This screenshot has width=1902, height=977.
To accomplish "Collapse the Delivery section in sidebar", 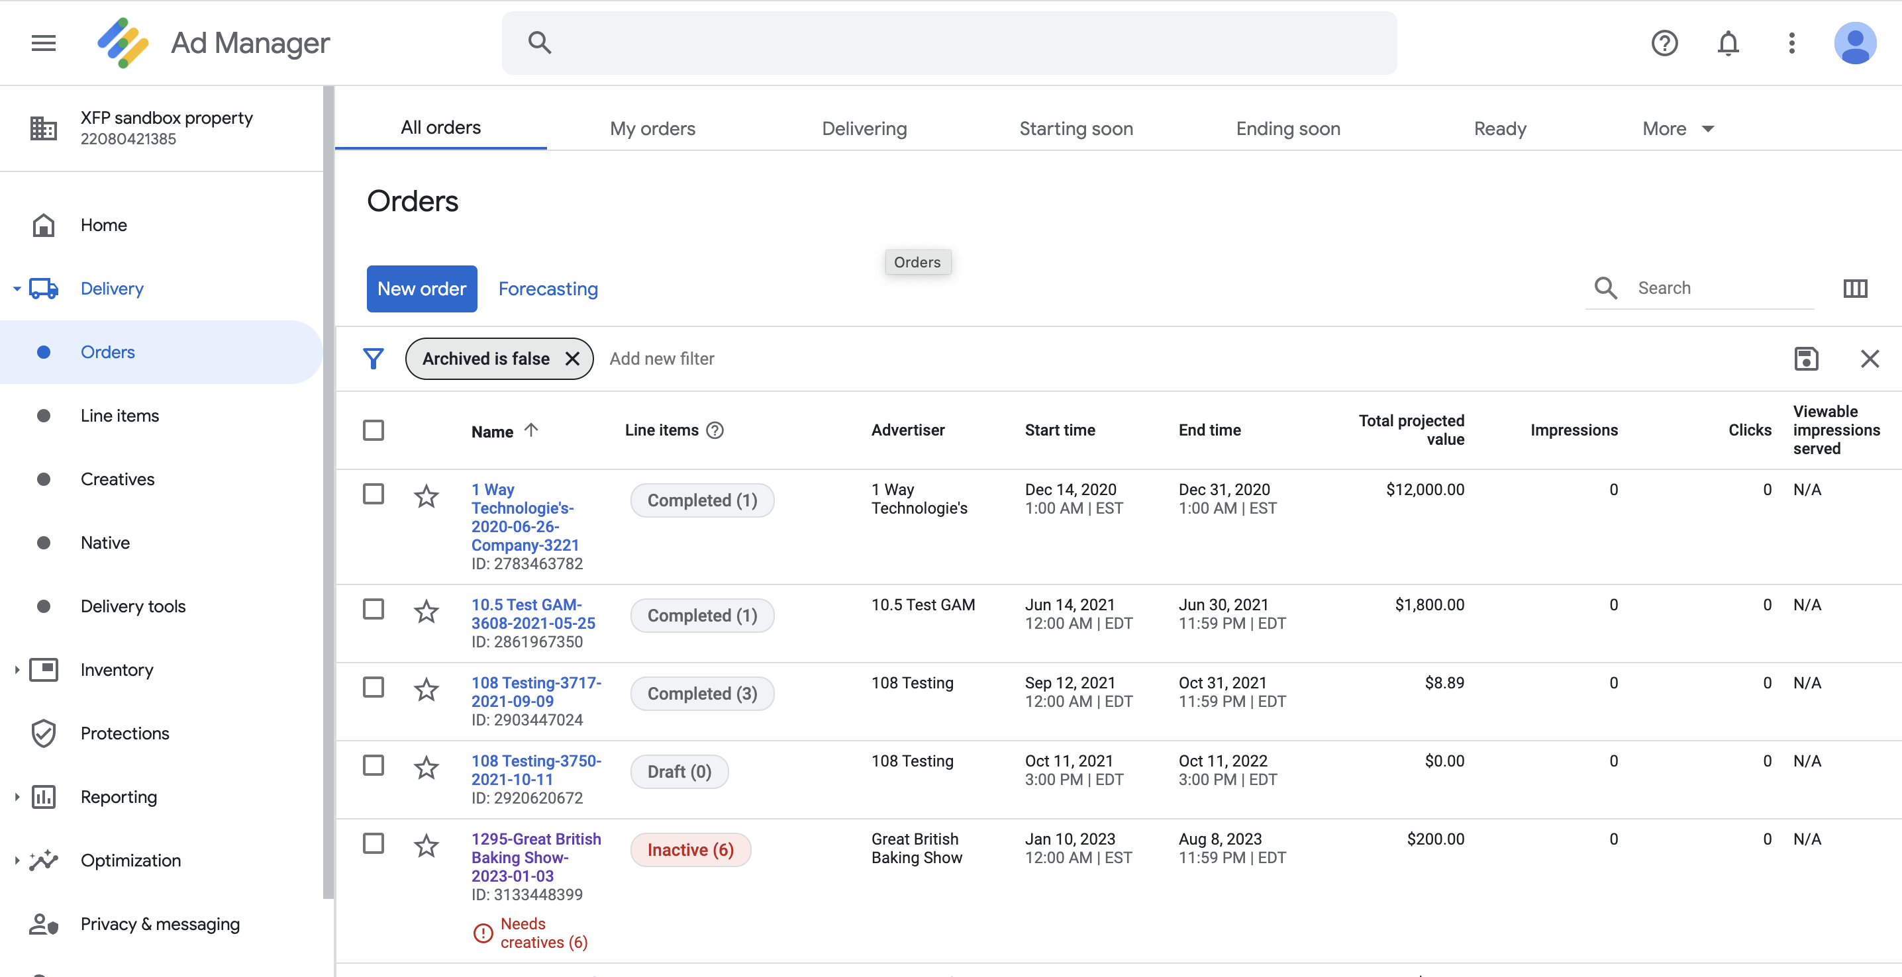I will point(17,288).
